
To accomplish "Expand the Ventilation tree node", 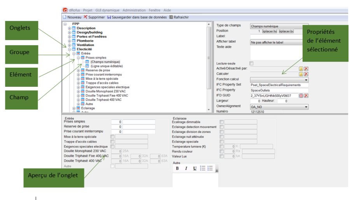I will [x=70, y=45].
